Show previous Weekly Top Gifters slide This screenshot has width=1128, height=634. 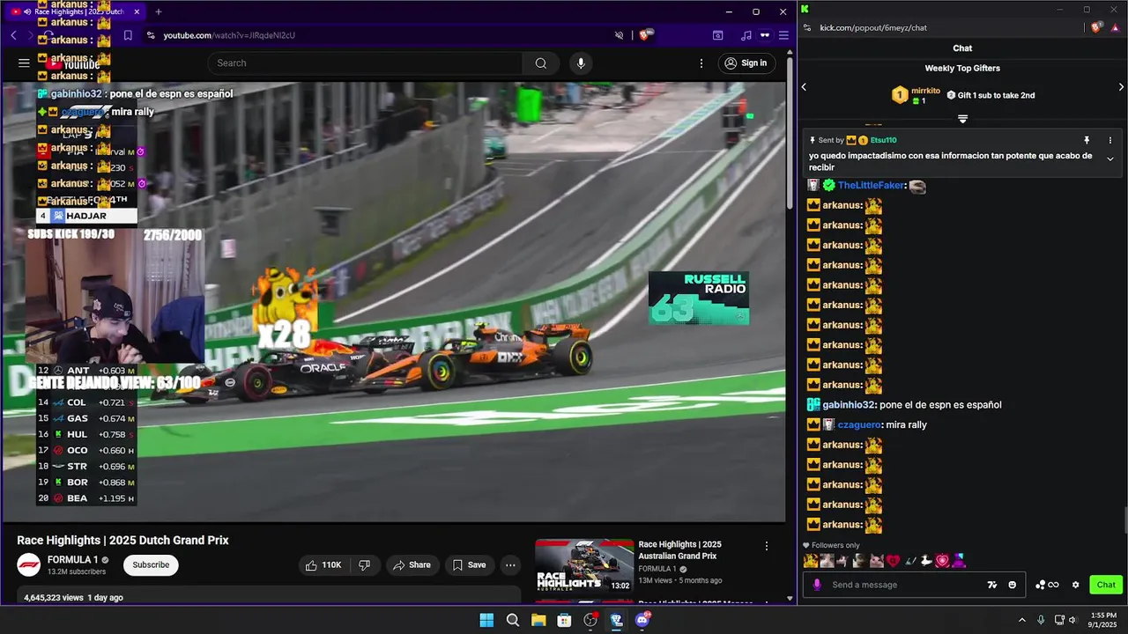pyautogui.click(x=804, y=87)
